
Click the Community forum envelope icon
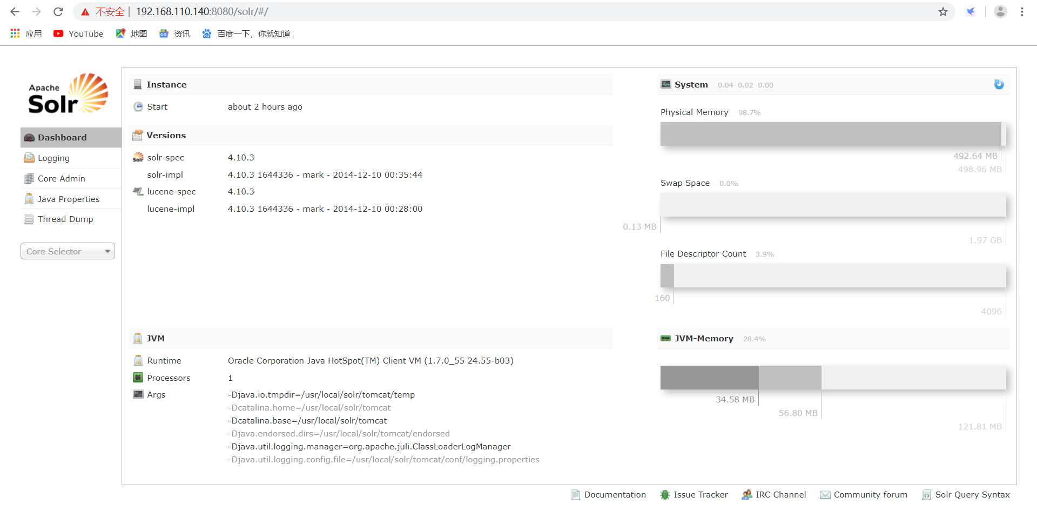pyautogui.click(x=825, y=495)
